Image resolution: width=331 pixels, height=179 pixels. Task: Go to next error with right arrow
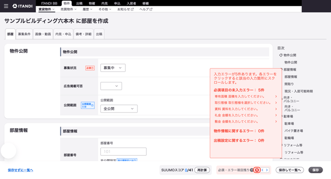click(x=267, y=170)
